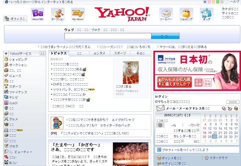Click the fireworks photo thumbnail
The image size is (241, 166).
click(131, 154)
